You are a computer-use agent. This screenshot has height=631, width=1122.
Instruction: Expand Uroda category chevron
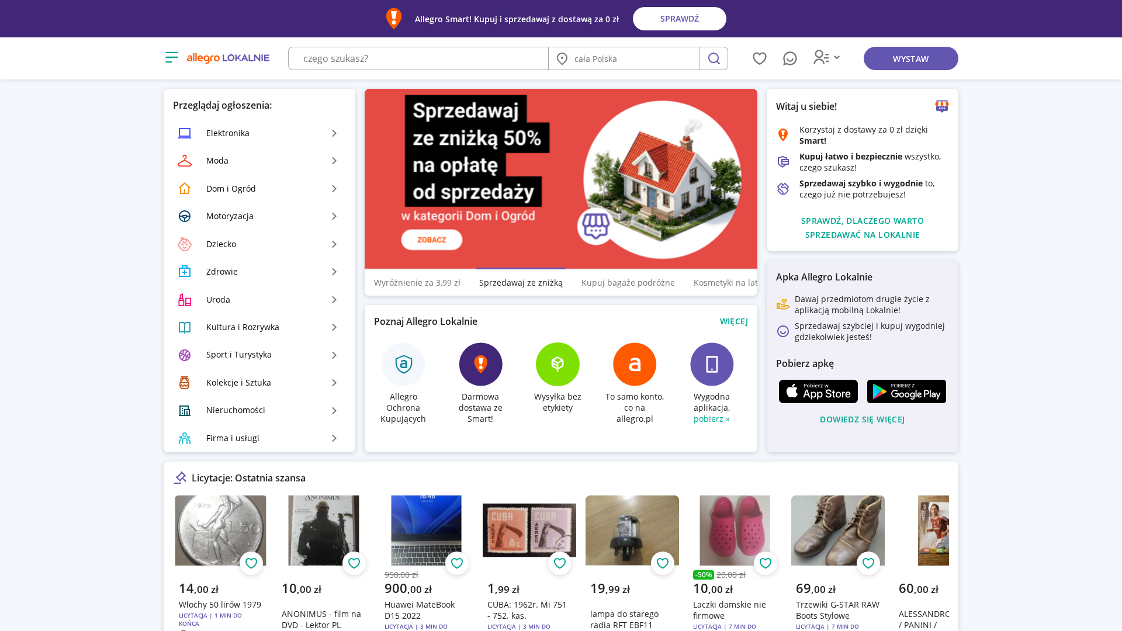click(334, 300)
